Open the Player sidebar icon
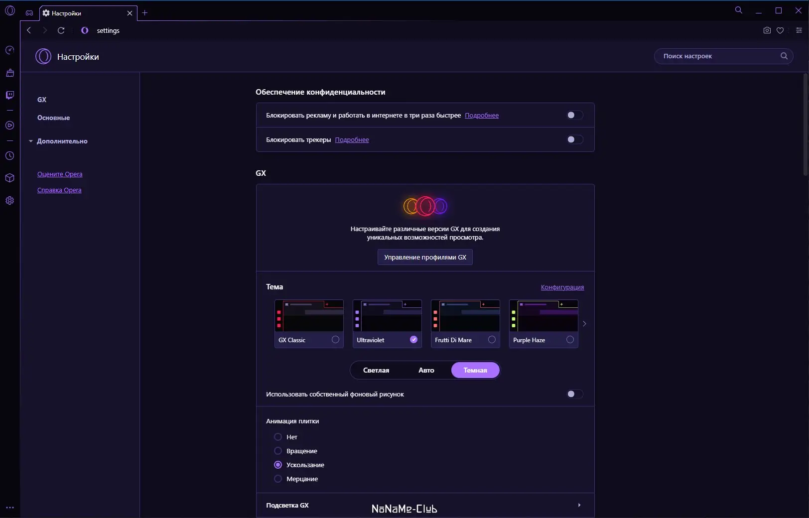Screen dimensions: 809x518 pyautogui.click(x=9, y=126)
